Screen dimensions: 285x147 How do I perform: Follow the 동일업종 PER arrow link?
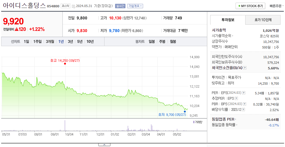[236, 119]
